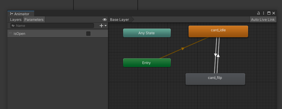Select the card_filp state node
This screenshot has width=282, height=109.
tap(215, 79)
